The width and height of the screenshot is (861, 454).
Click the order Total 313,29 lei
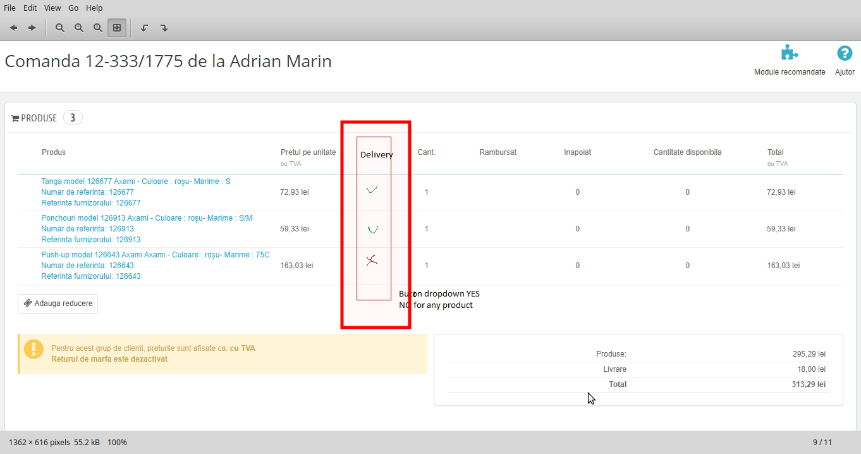(809, 384)
